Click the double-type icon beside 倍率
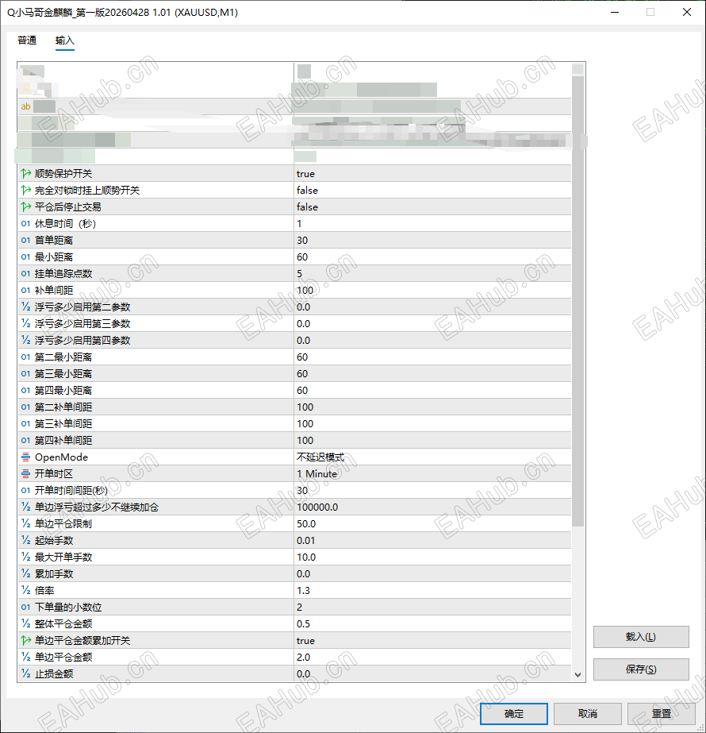 25,590
